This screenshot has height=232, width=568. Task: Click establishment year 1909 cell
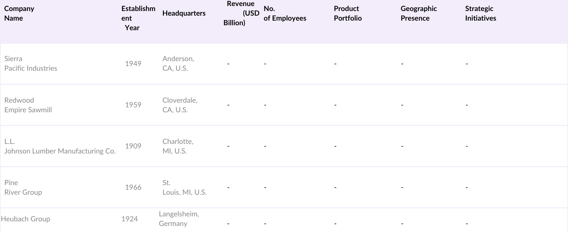[x=133, y=146]
